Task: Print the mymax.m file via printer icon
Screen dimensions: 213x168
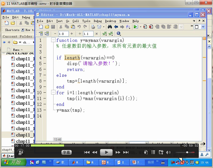Action: pyautogui.click(x=93, y=27)
